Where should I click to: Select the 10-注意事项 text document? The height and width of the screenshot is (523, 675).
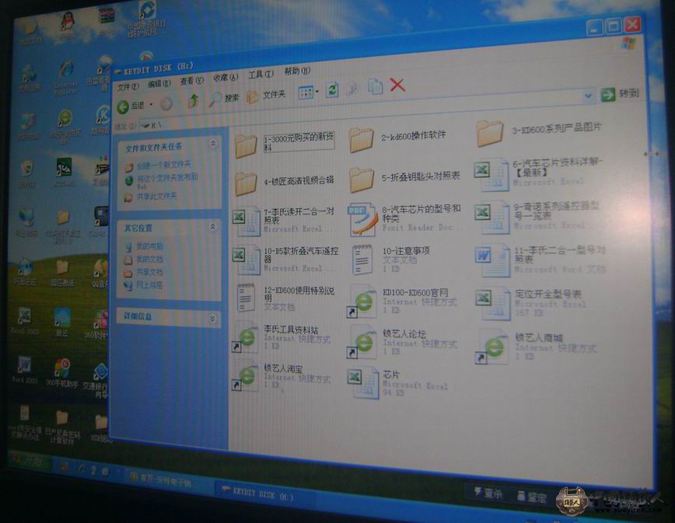tap(391, 260)
